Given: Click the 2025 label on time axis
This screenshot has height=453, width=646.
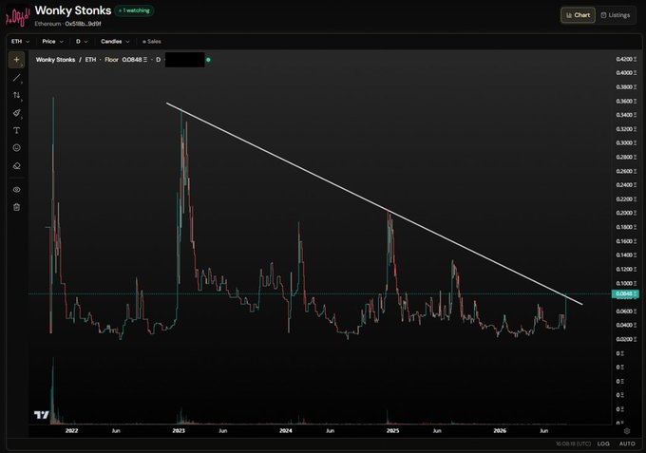Looking at the screenshot, I should point(392,431).
